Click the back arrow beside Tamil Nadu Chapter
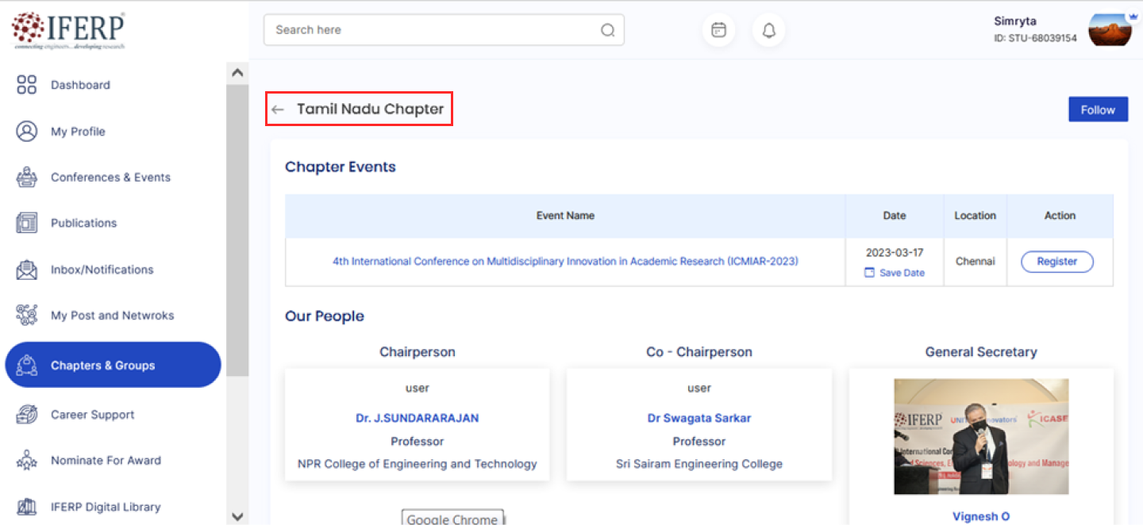Image resolution: width=1143 pixels, height=525 pixels. (277, 109)
